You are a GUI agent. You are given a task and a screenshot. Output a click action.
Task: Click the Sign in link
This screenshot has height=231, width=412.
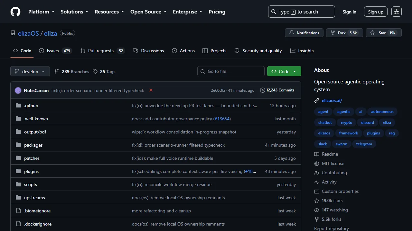click(x=349, y=12)
